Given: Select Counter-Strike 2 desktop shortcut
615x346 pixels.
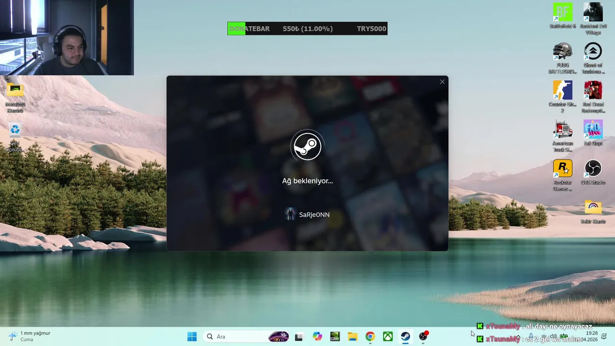Looking at the screenshot, I should (x=563, y=97).
